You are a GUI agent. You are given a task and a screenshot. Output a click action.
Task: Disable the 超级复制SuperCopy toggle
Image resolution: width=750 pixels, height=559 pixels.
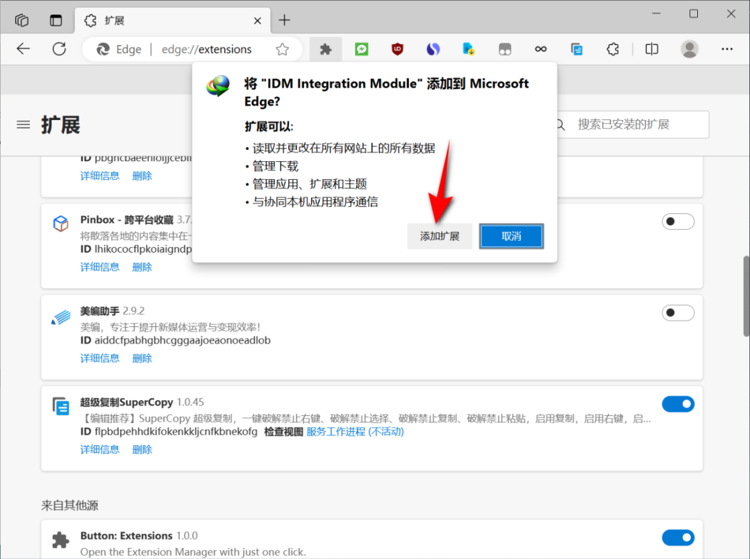pyautogui.click(x=678, y=404)
